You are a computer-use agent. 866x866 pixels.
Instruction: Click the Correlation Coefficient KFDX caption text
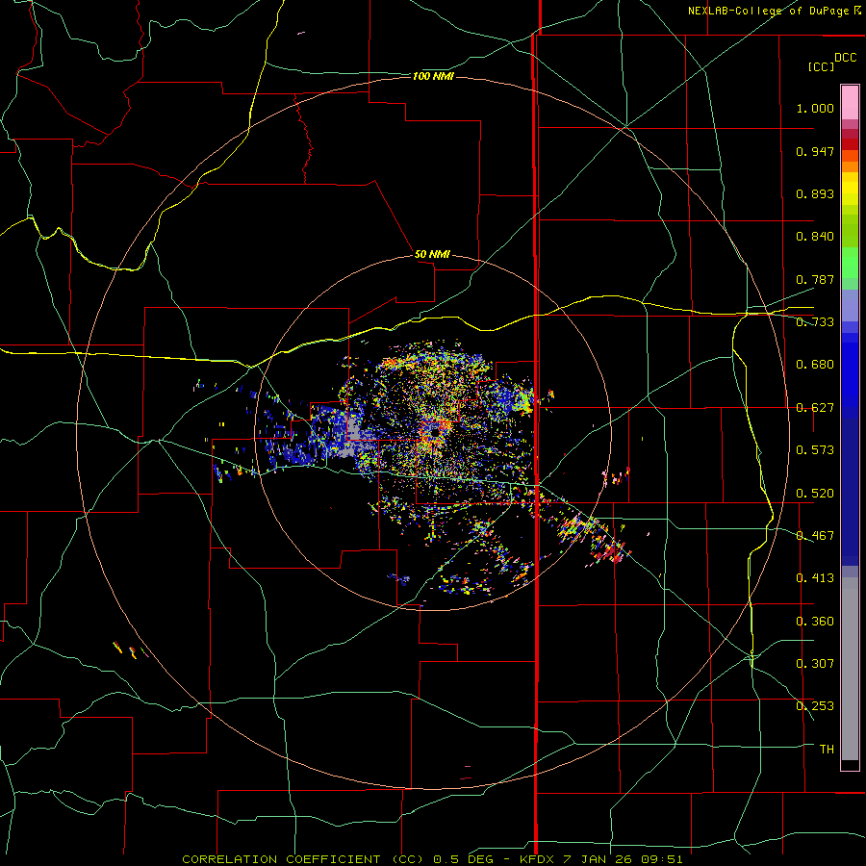[432, 859]
